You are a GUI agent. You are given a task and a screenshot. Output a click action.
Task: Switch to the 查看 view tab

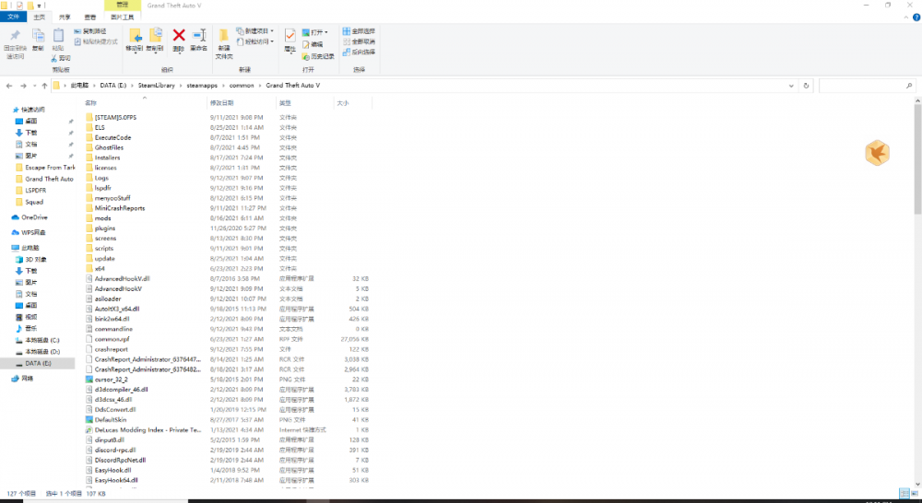tap(90, 17)
